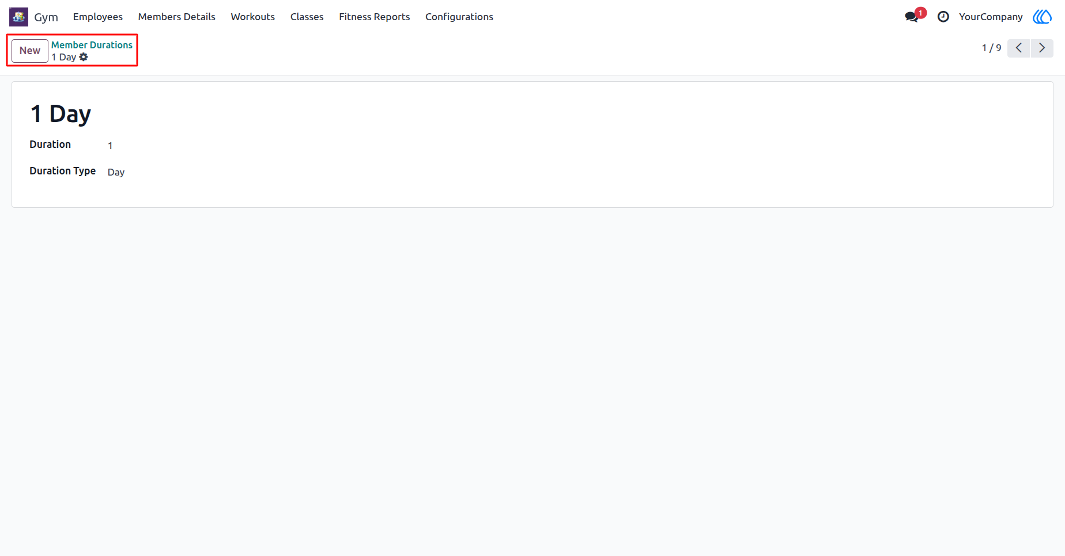Click the Duration label
Image resolution: width=1065 pixels, height=556 pixels.
pos(50,144)
